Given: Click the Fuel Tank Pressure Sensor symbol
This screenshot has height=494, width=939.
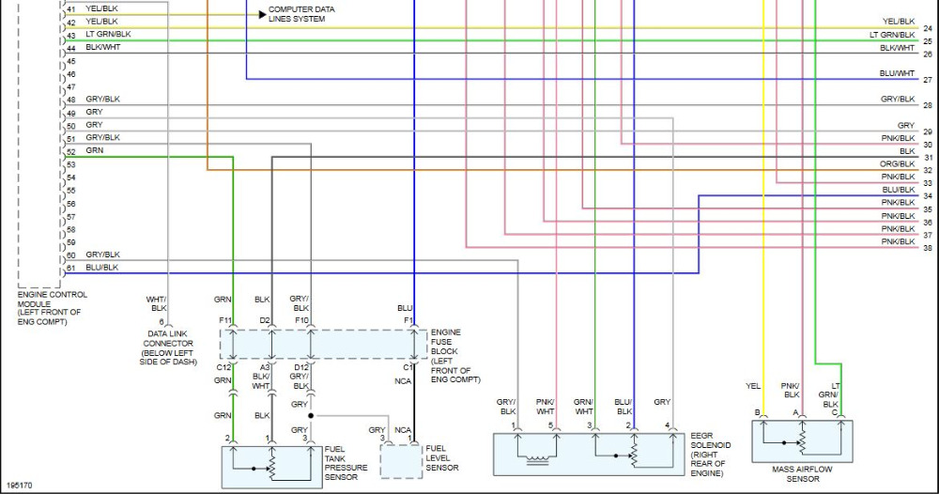Looking at the screenshot, I should [272, 467].
